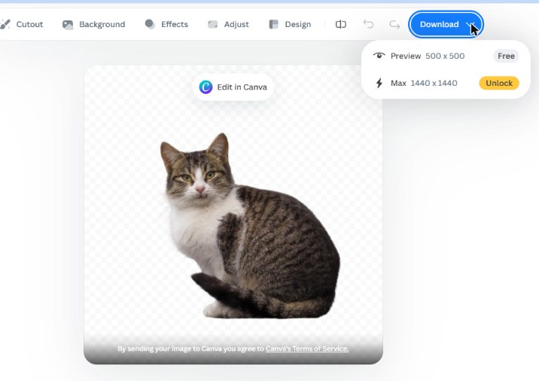Click the '500 x 500' size text
The image size is (539, 381).
tap(445, 56)
